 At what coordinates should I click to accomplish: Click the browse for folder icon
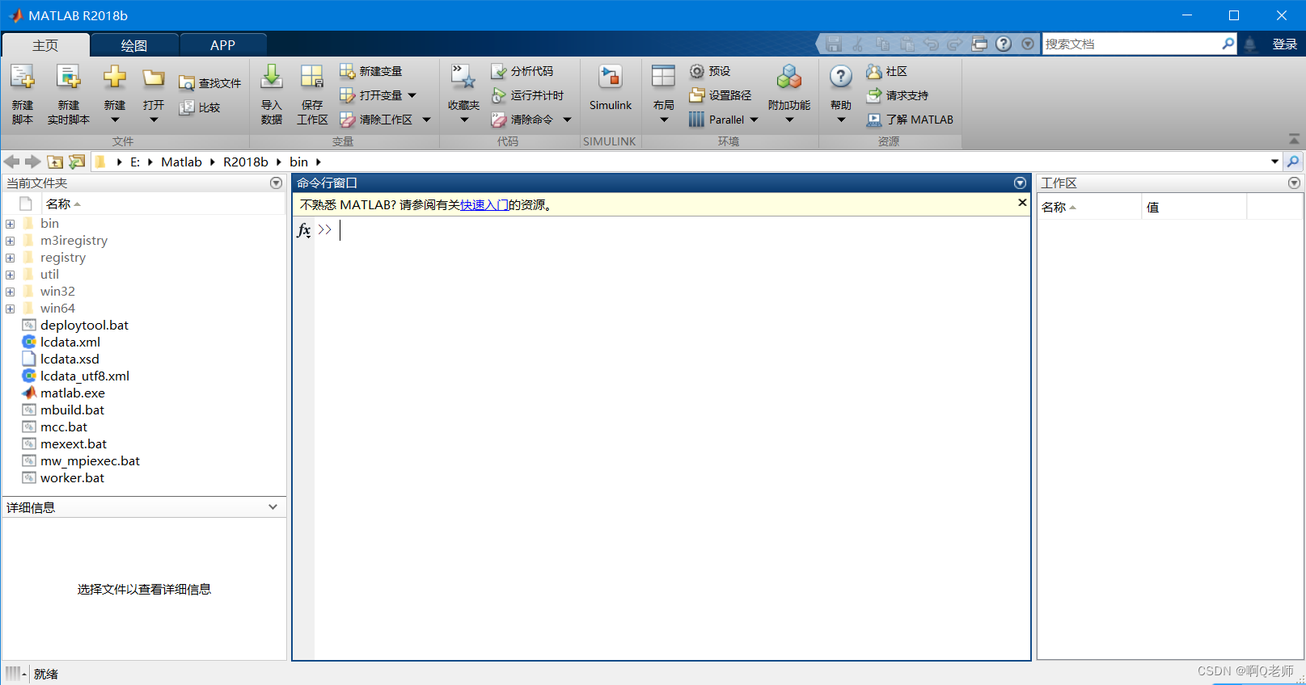click(x=77, y=162)
